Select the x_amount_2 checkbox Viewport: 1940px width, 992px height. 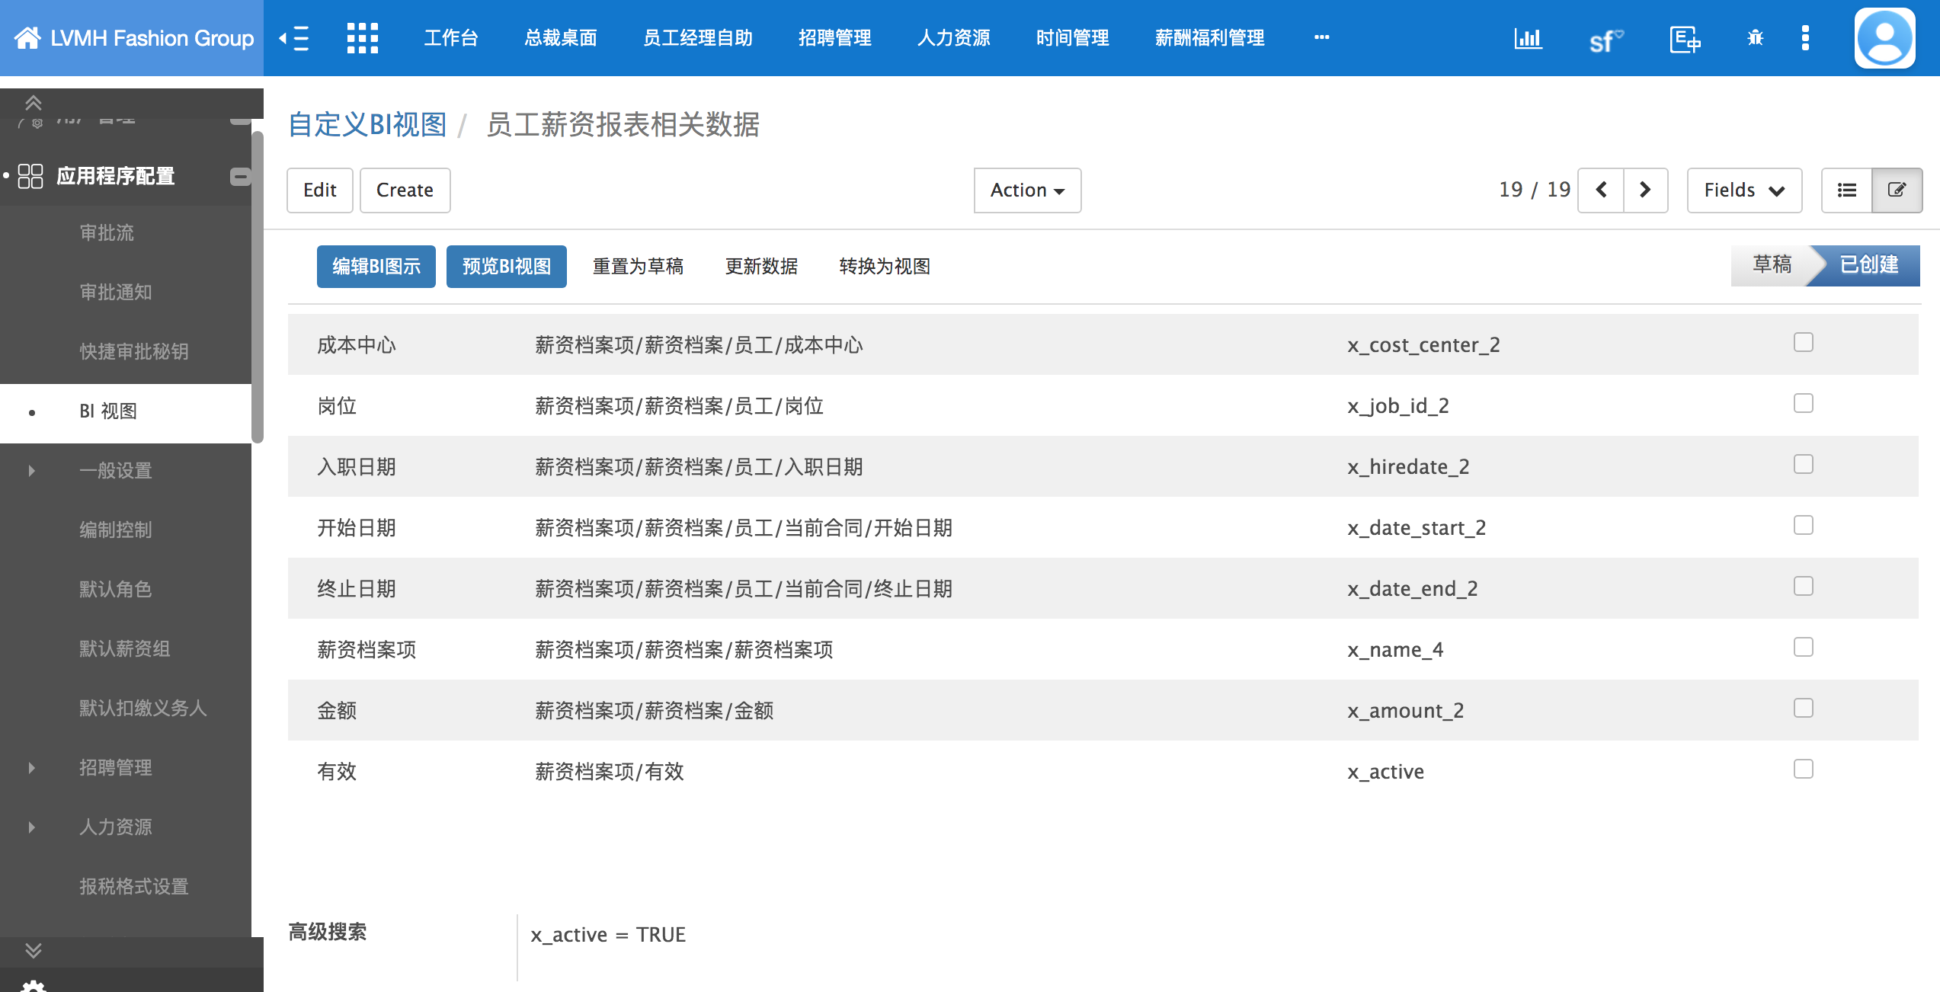(x=1803, y=708)
